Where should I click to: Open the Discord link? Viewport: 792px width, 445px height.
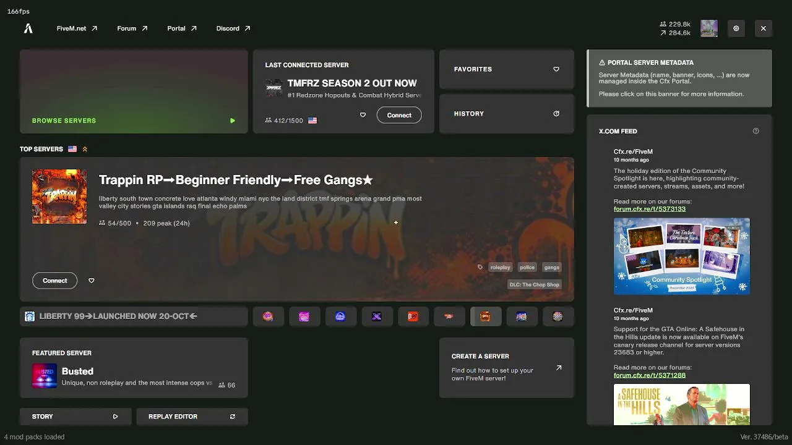233,28
